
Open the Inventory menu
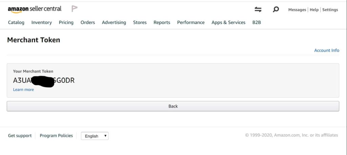42,22
